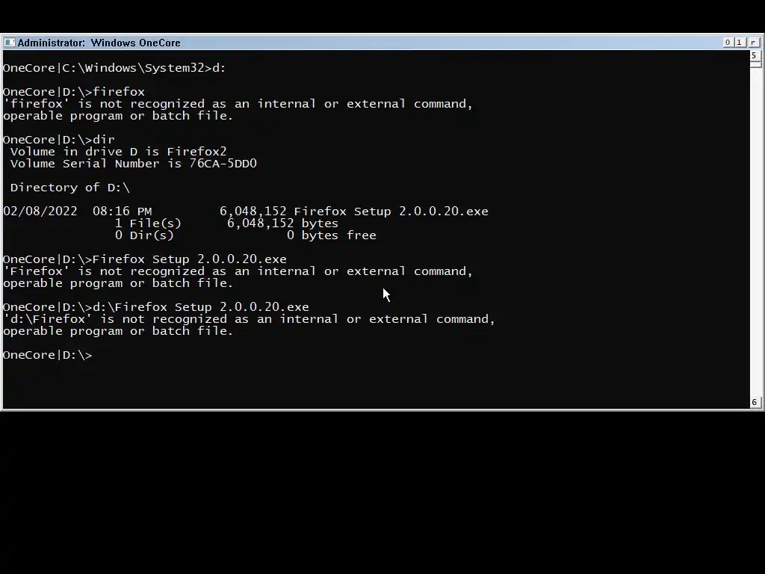The width and height of the screenshot is (765, 574).
Task: Click the 'OneCore|D:\>d:\Firefox Setup 2.0.0.20.exe' command line
Action: click(156, 307)
